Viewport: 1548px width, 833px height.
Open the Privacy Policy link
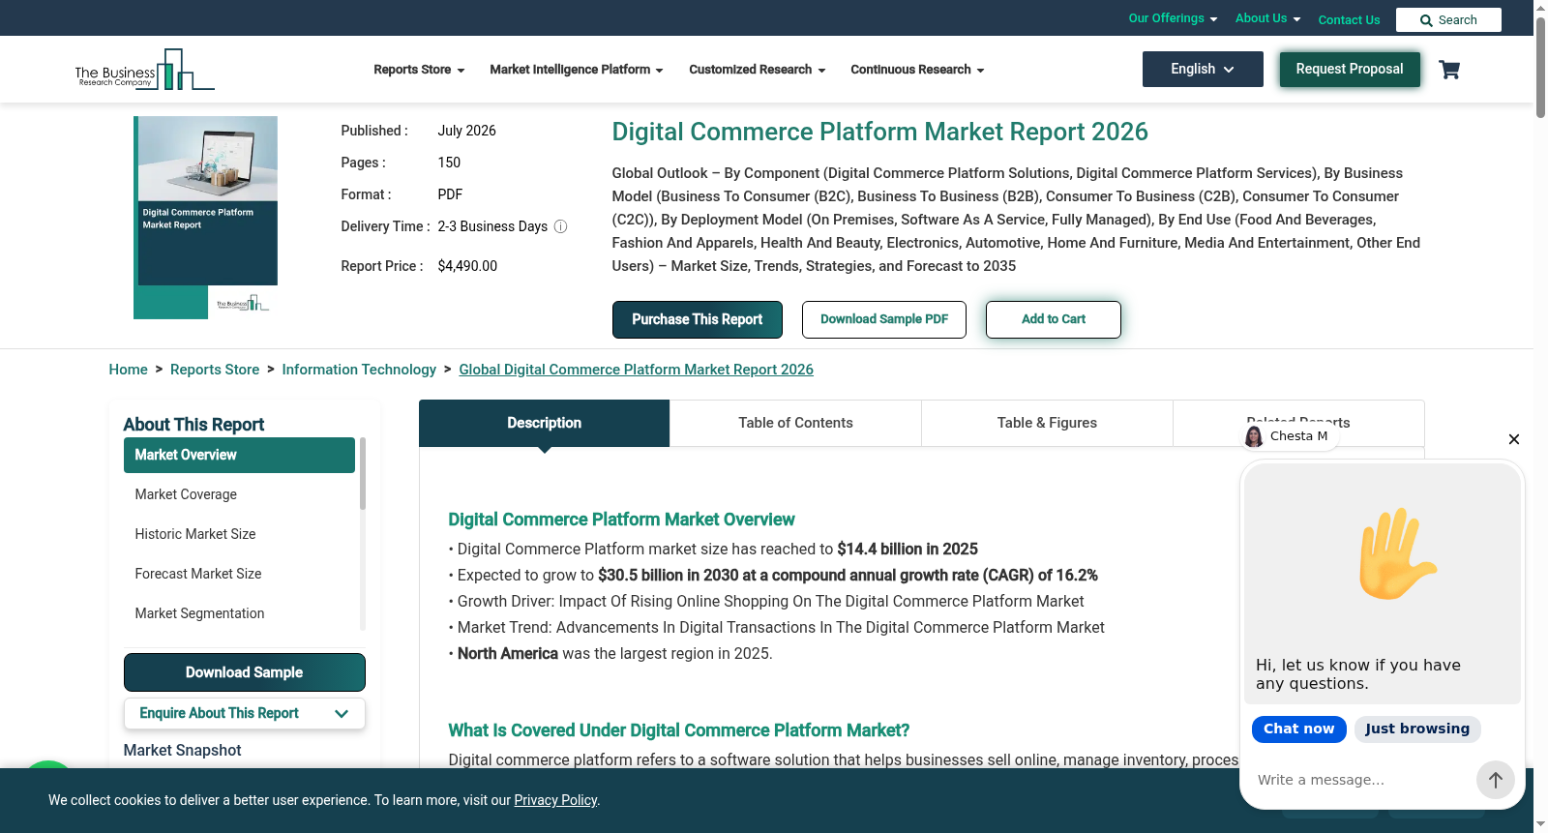click(555, 800)
